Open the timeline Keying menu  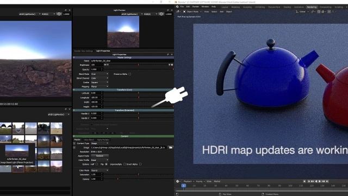(x=200, y=181)
